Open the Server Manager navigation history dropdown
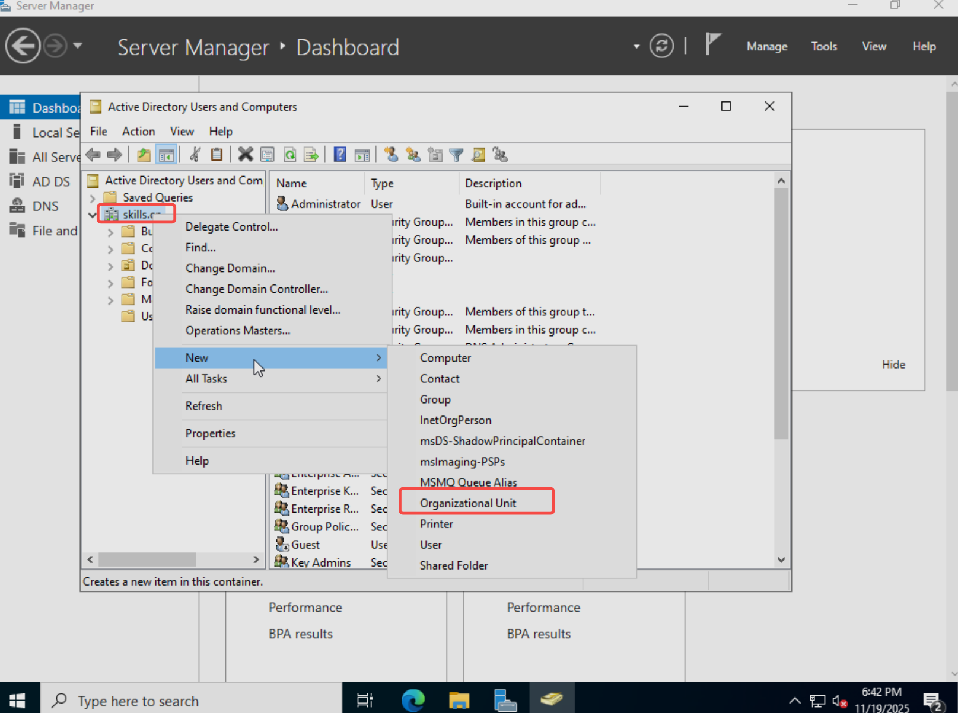This screenshot has height=713, width=958. coord(78,46)
